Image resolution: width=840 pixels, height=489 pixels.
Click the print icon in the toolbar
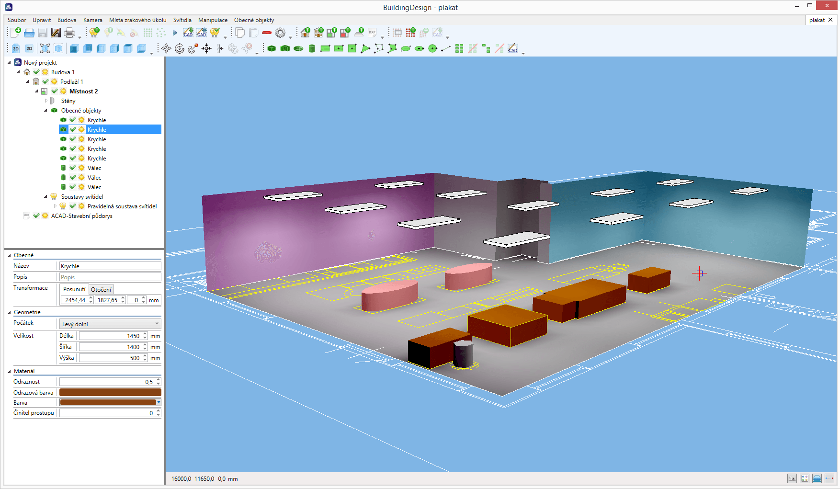69,33
